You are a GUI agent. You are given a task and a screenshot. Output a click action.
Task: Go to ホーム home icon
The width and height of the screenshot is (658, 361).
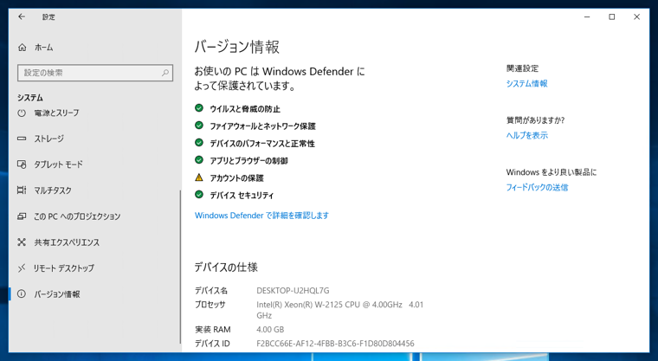tap(23, 48)
